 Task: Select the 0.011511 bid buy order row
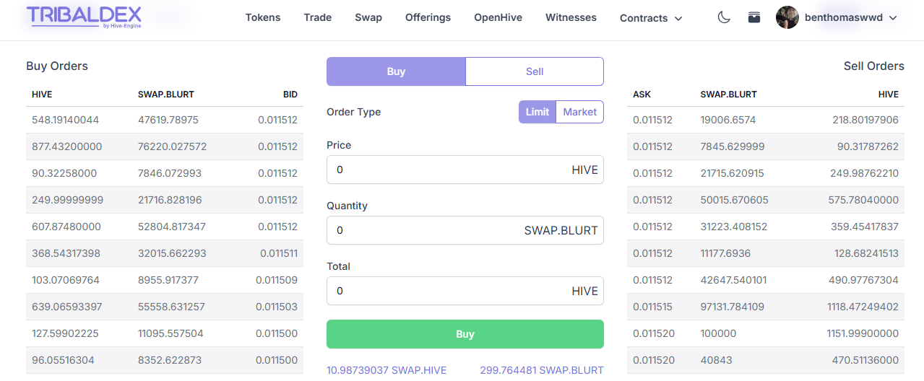[x=165, y=253]
